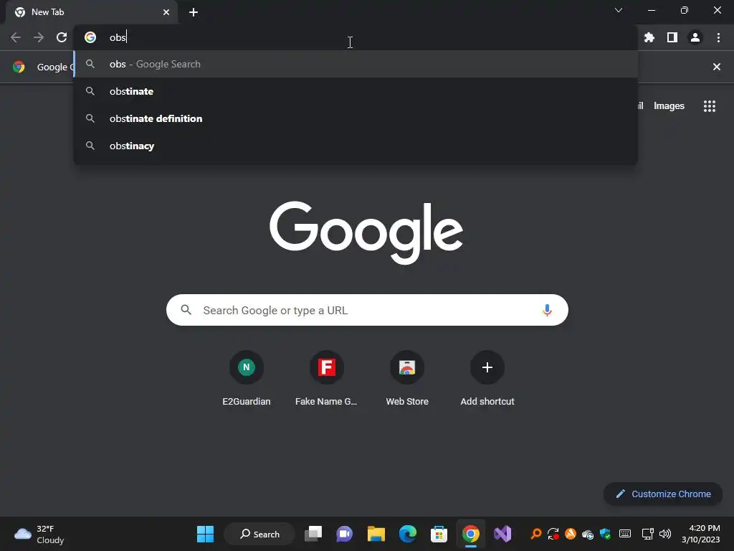Viewport: 734px width, 551px height.
Task: Open network settings tray icon
Action: [648, 534]
